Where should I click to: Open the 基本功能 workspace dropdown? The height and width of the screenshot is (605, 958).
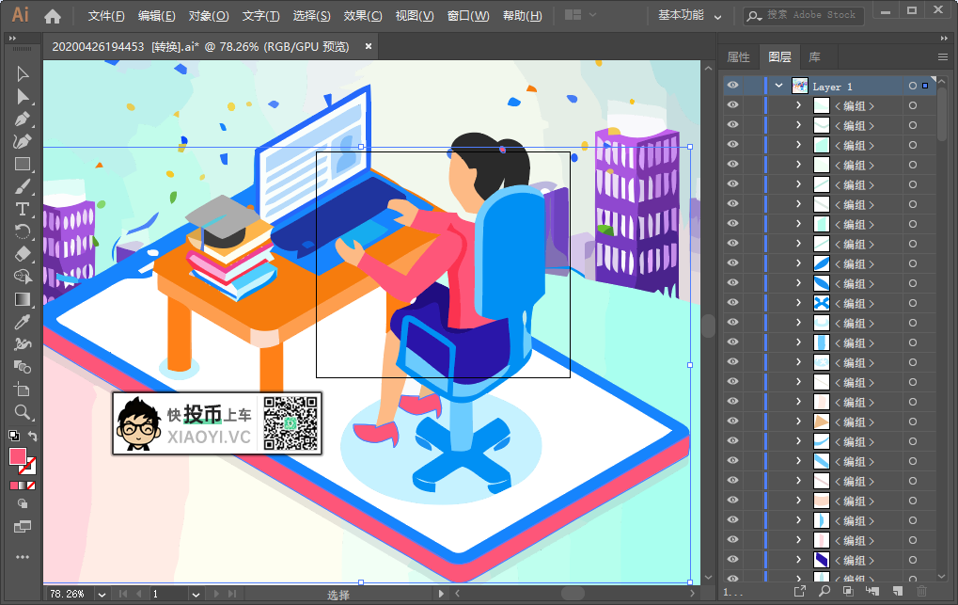690,16
